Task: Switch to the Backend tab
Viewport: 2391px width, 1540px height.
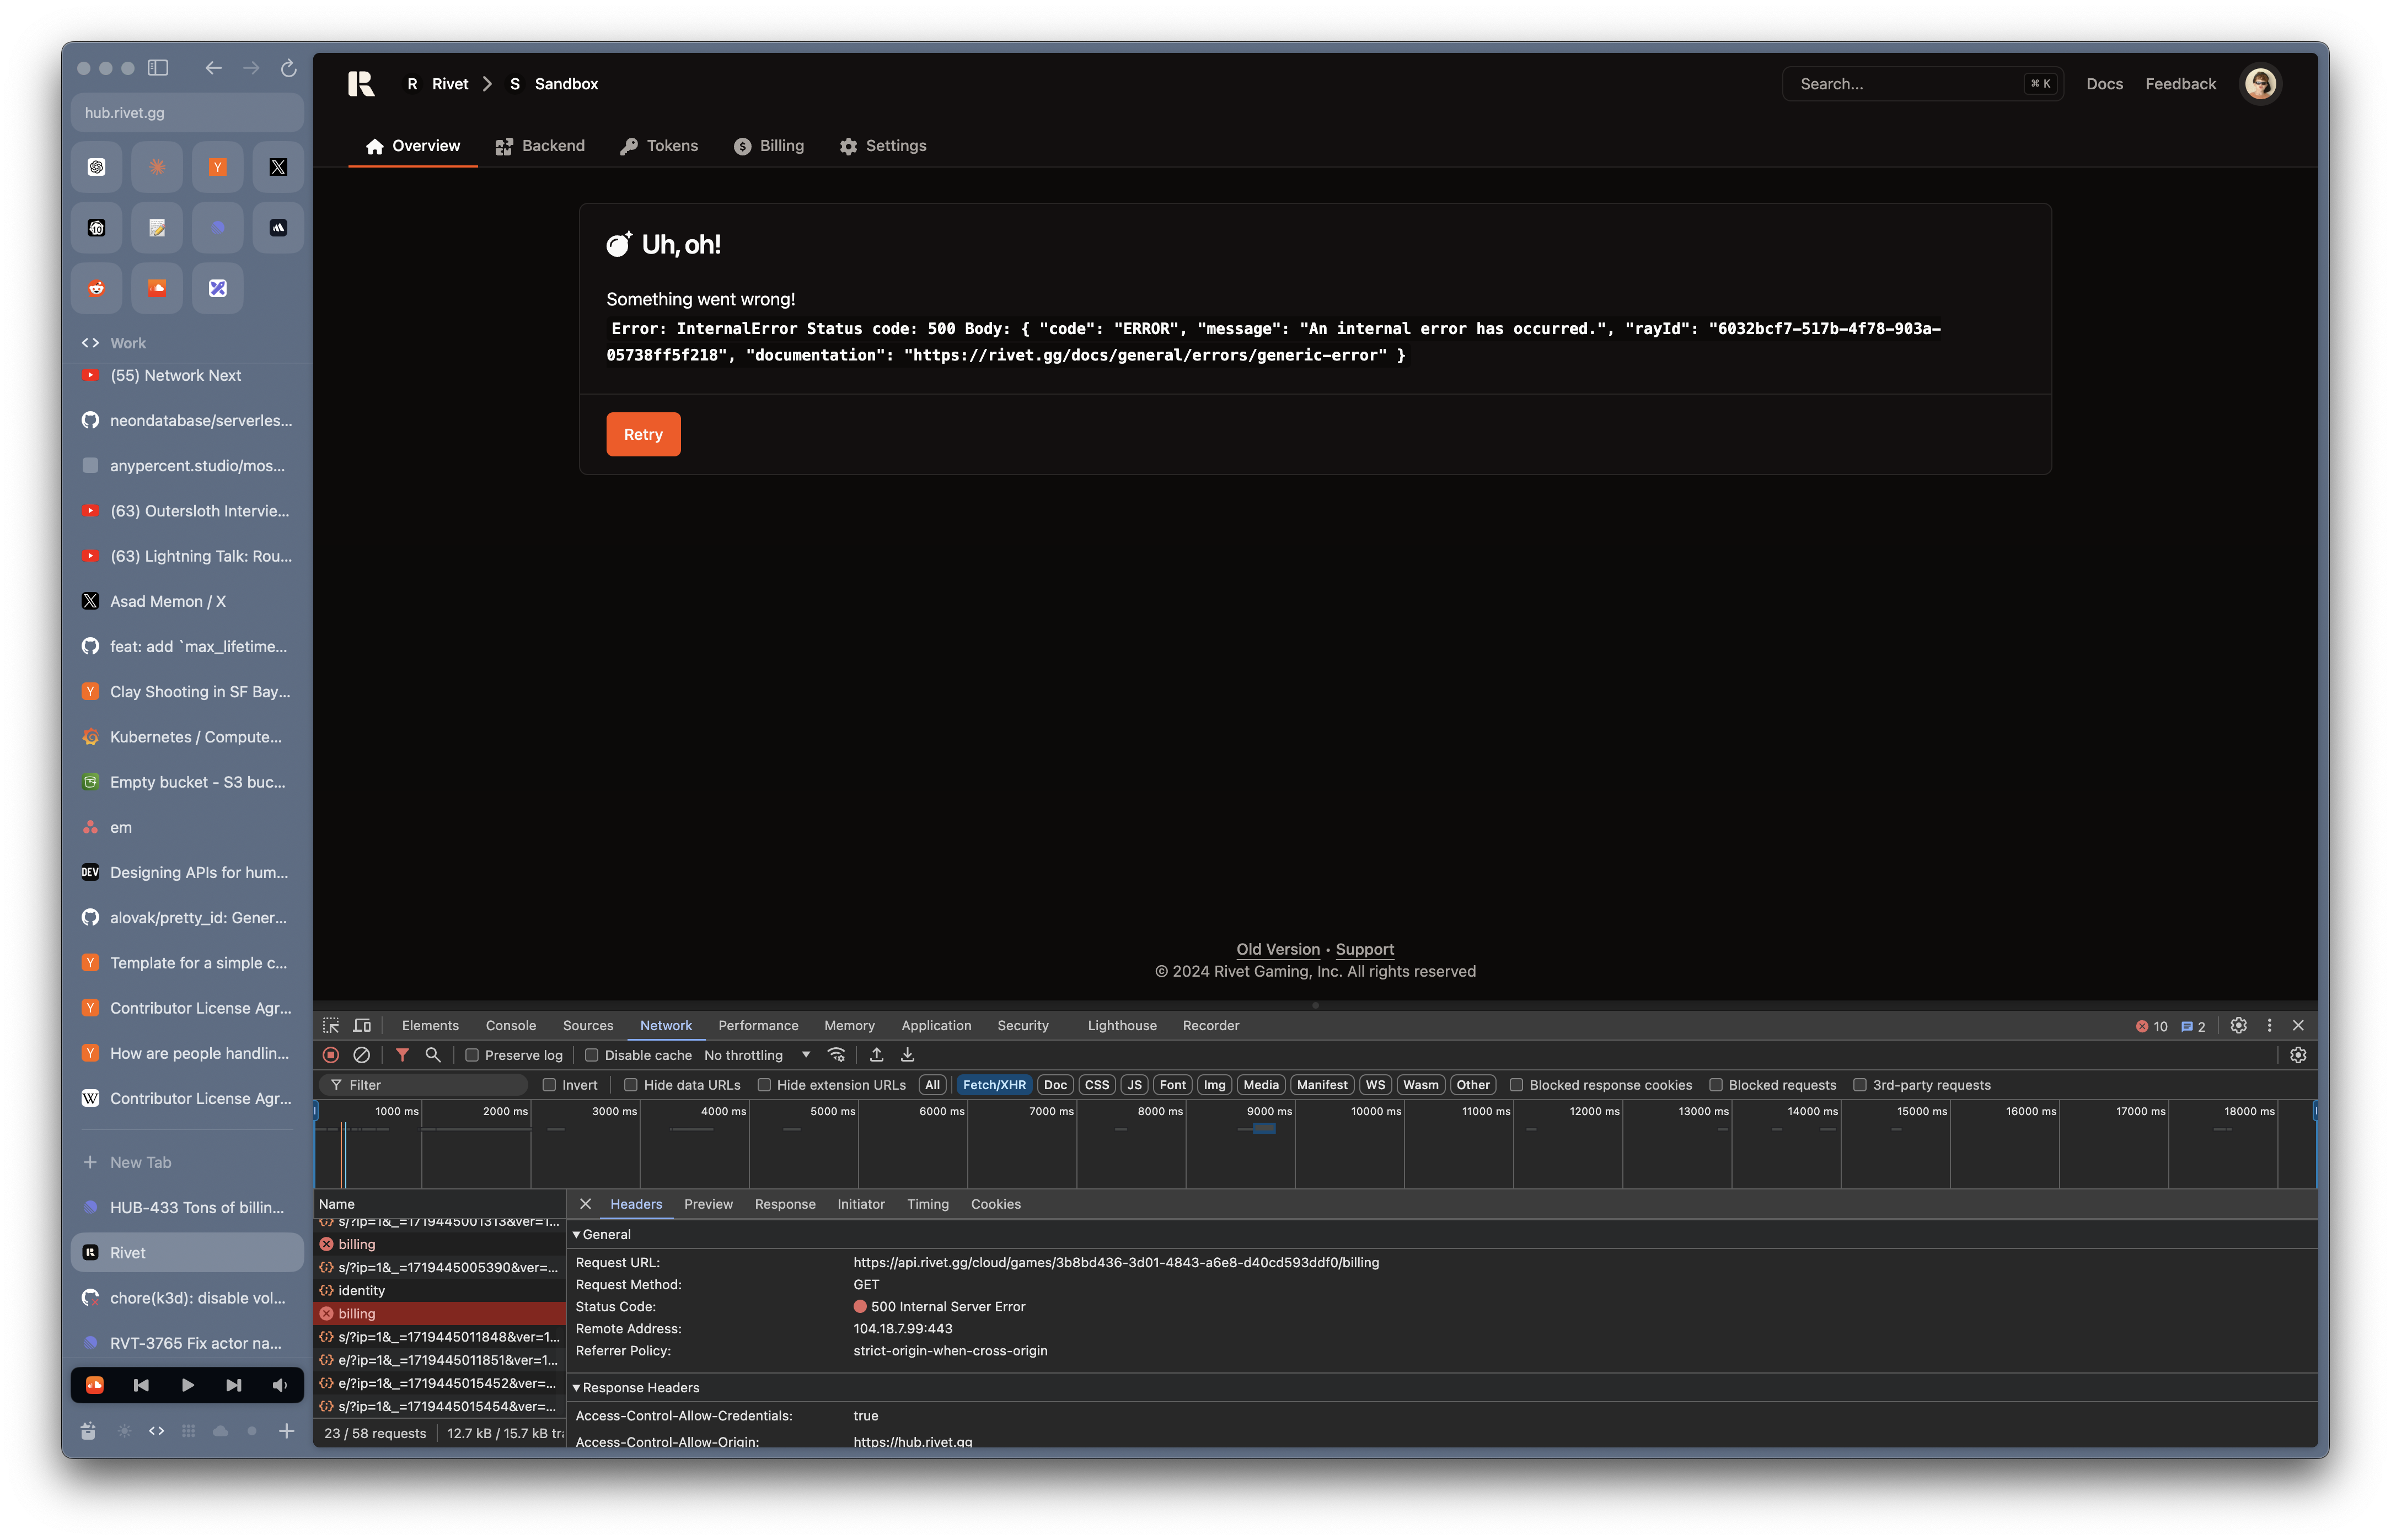Action: click(540, 146)
